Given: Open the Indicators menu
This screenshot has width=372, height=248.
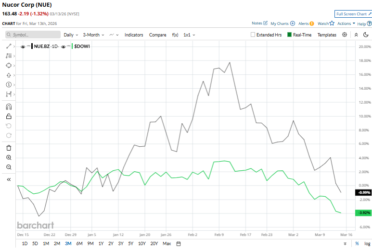Looking at the screenshot, I should pos(134,35).
